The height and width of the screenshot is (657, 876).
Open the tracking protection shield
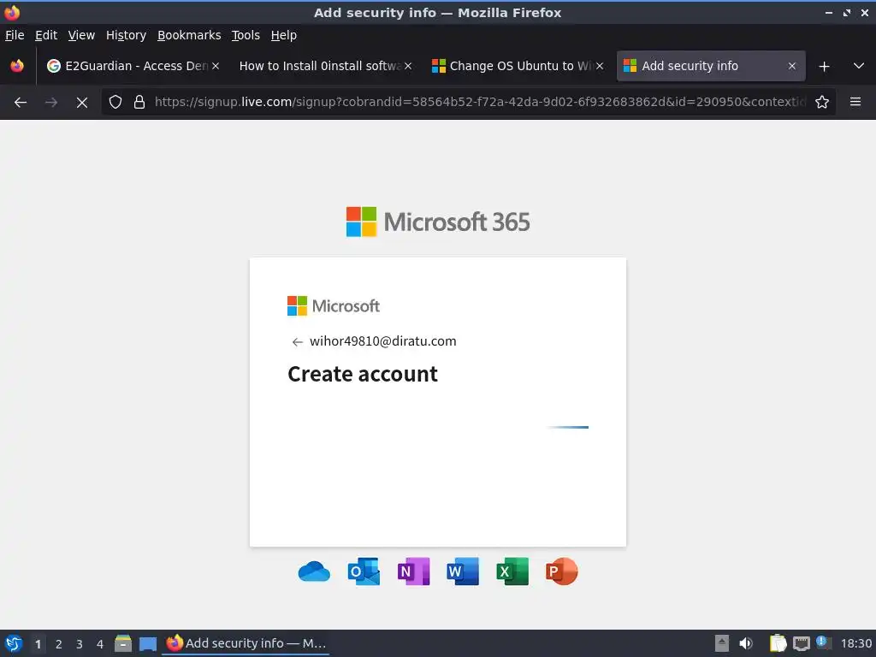point(115,103)
